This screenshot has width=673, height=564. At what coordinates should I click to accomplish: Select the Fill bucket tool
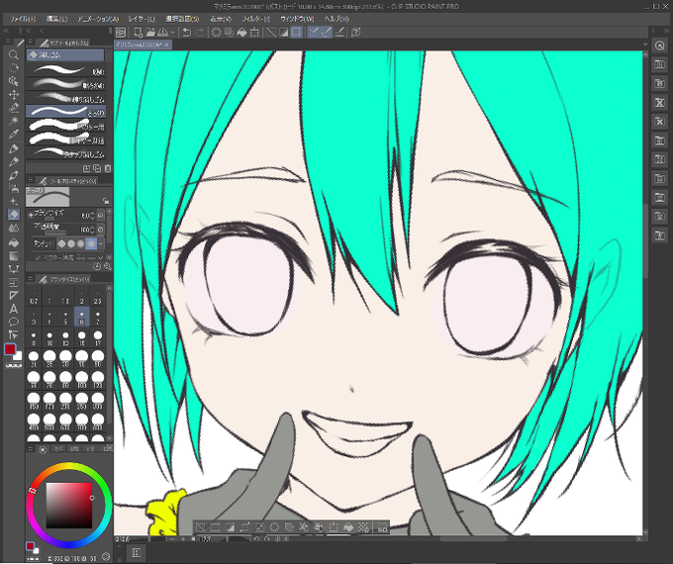14,242
